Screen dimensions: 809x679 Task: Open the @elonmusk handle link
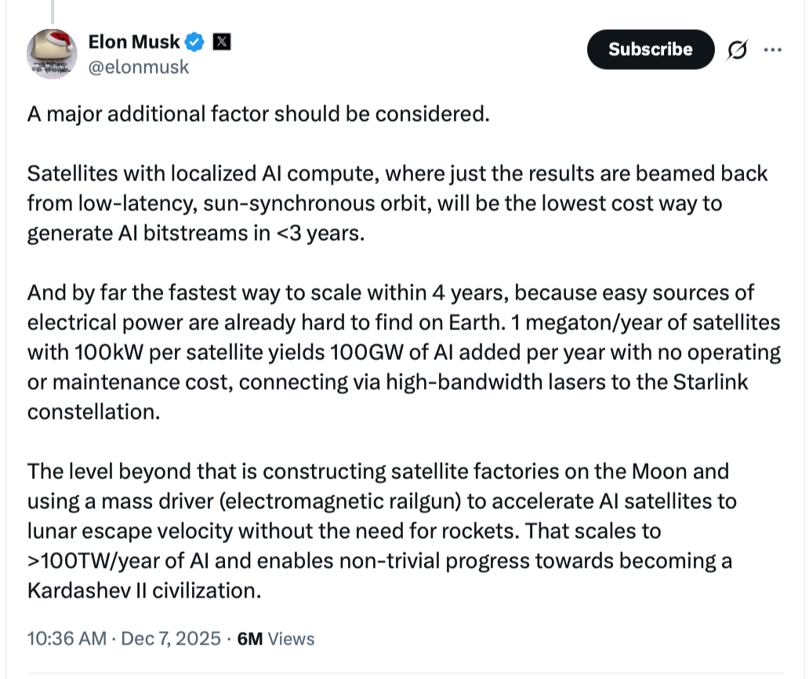(139, 67)
